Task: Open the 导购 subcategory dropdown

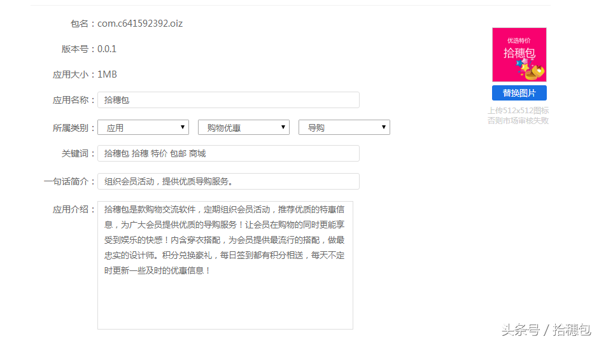Action: click(x=344, y=127)
